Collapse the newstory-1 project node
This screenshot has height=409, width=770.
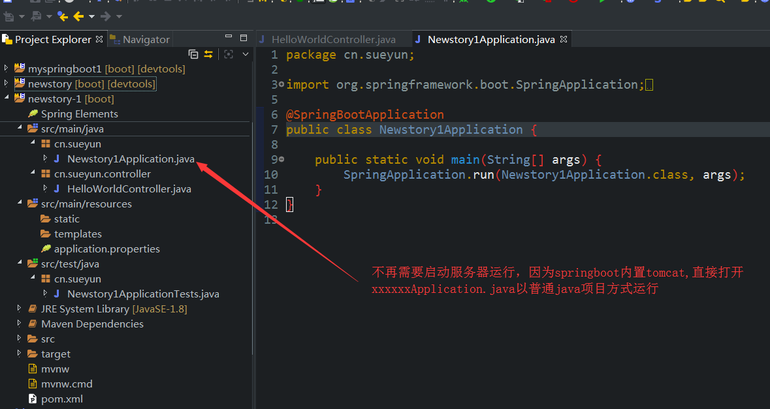7,98
